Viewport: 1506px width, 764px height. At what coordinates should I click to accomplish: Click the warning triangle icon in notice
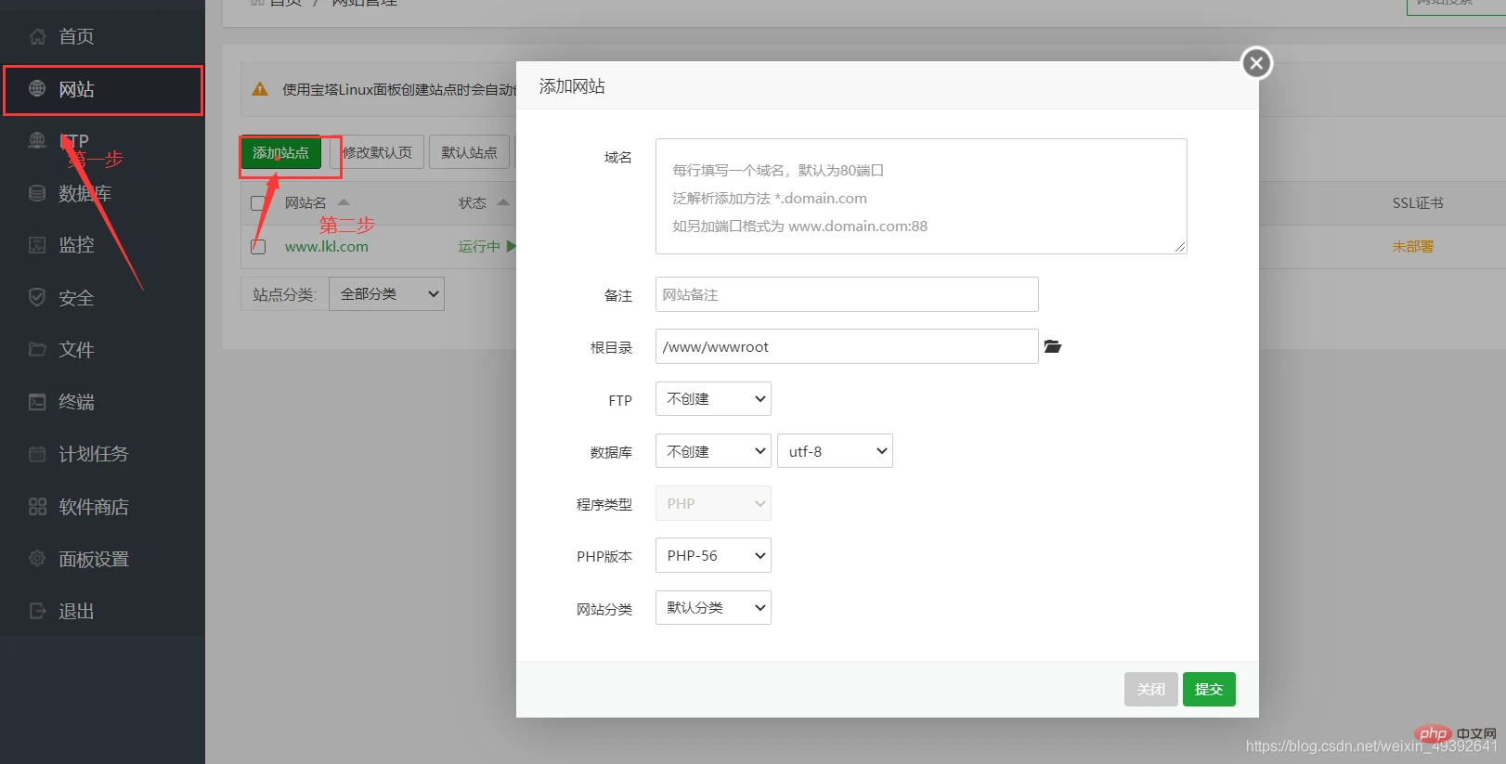(260, 89)
